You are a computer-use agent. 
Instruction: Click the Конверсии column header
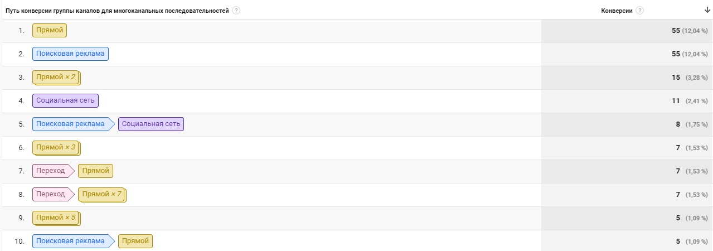click(617, 11)
